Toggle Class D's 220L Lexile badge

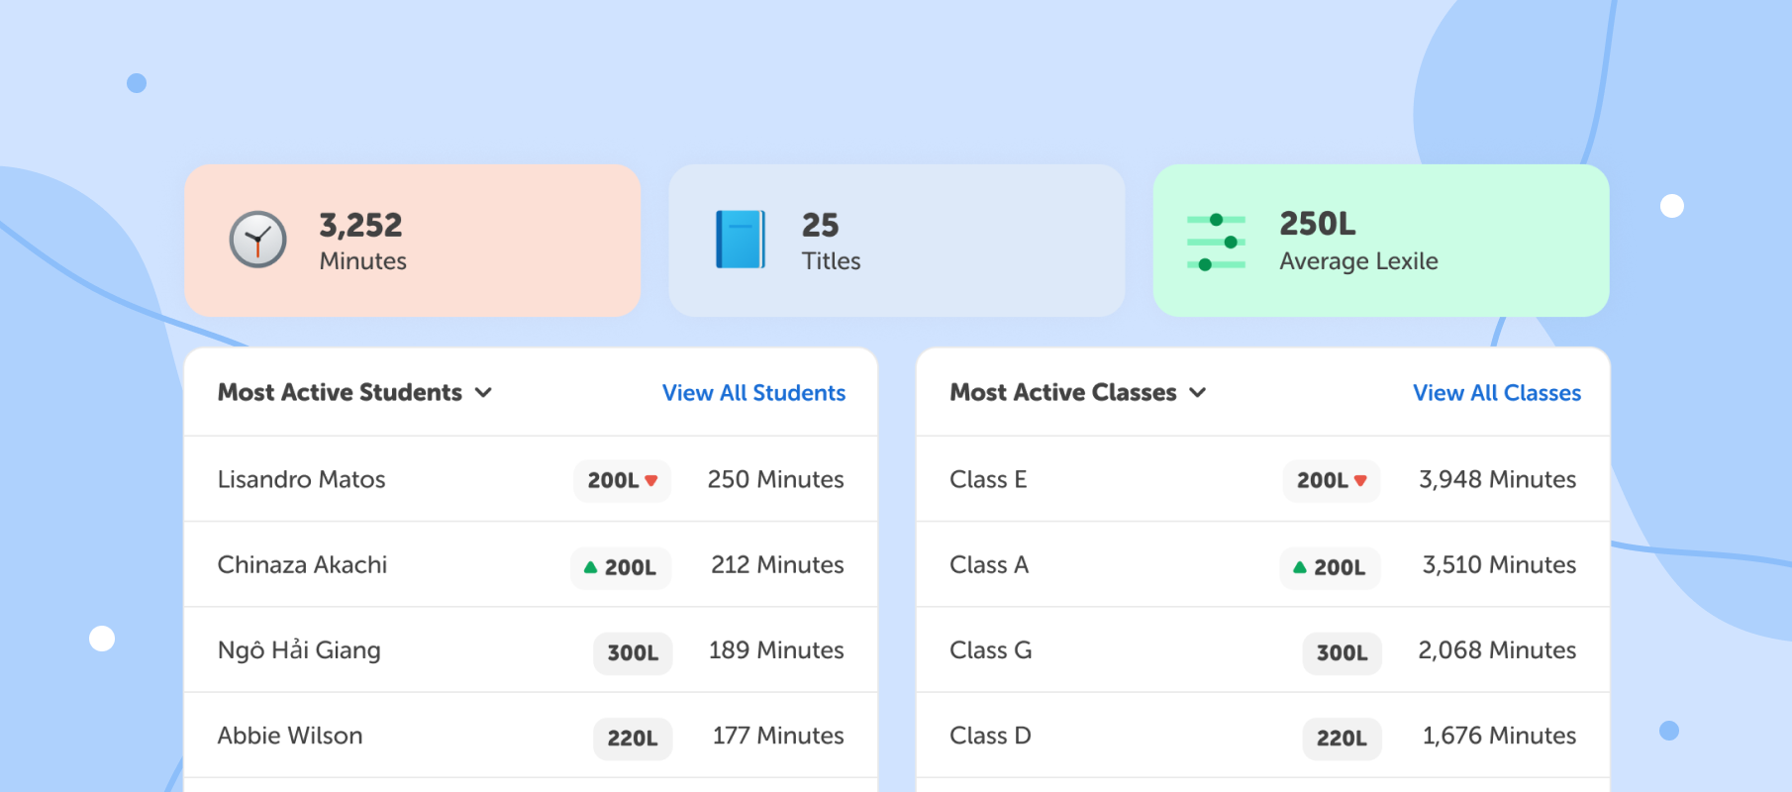[x=1342, y=738]
